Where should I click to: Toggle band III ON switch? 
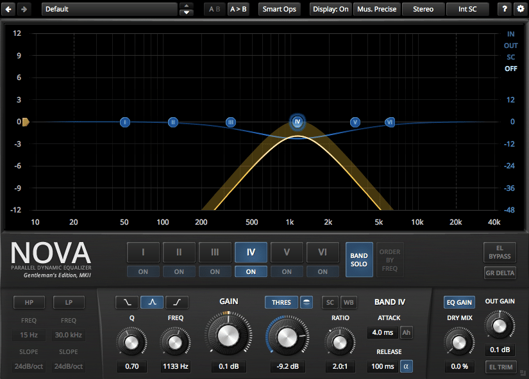(x=215, y=271)
